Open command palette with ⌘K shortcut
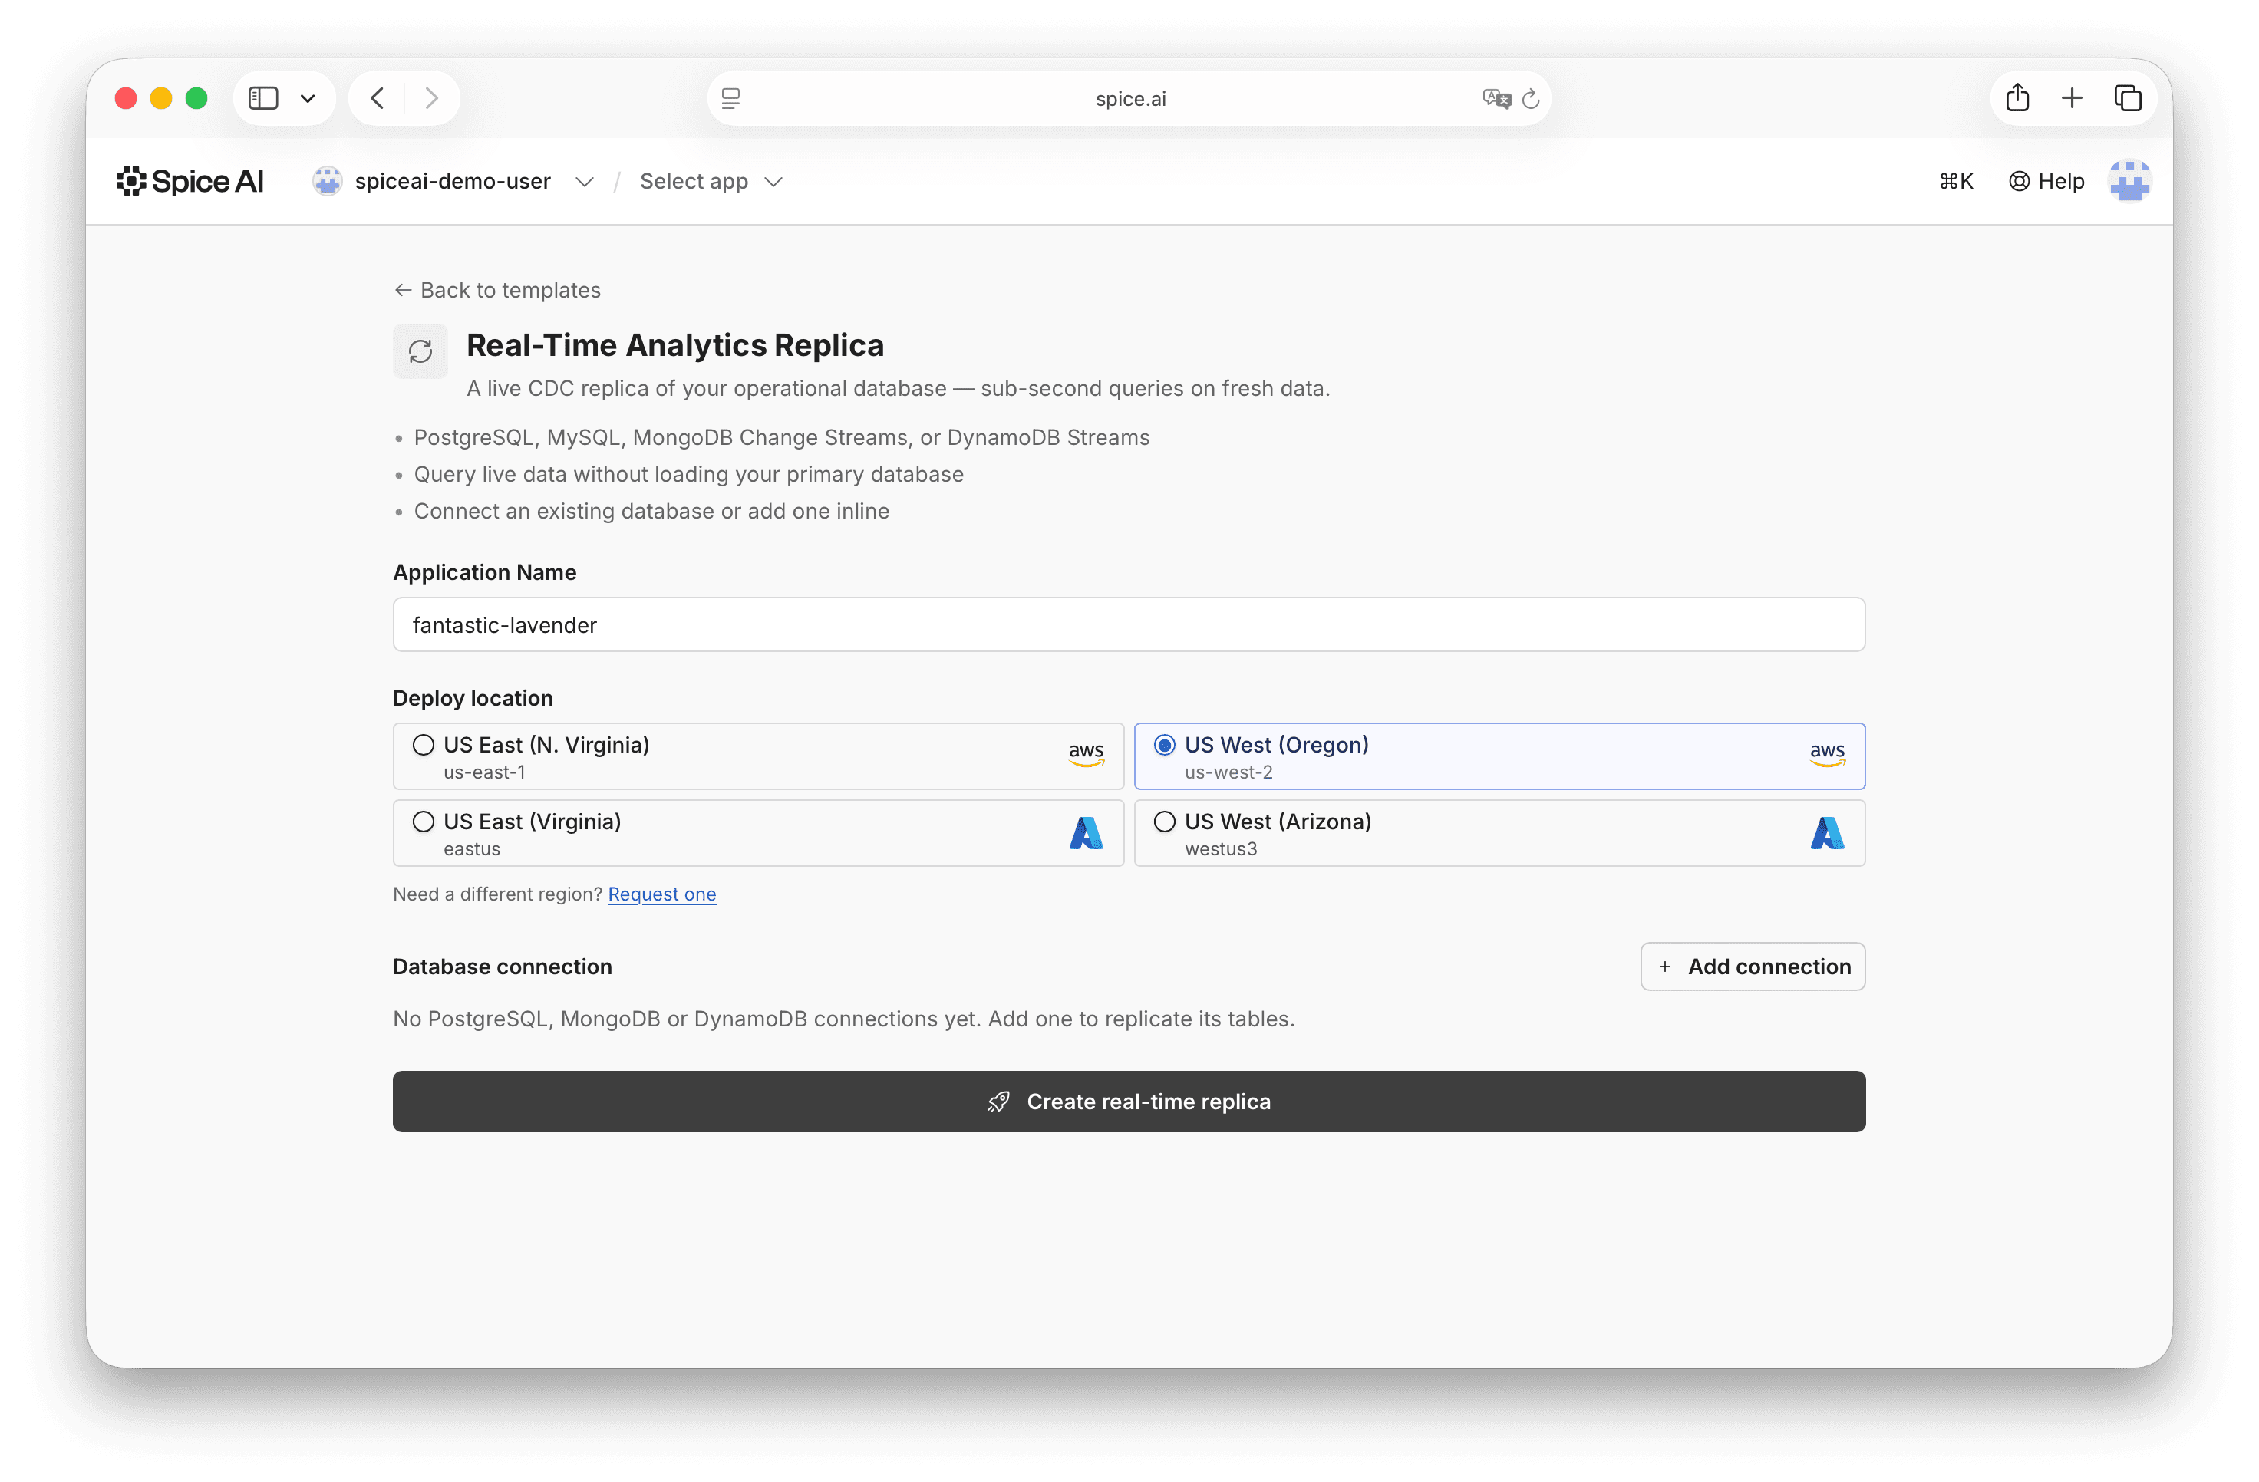This screenshot has height=1482, width=2259. 1956,181
